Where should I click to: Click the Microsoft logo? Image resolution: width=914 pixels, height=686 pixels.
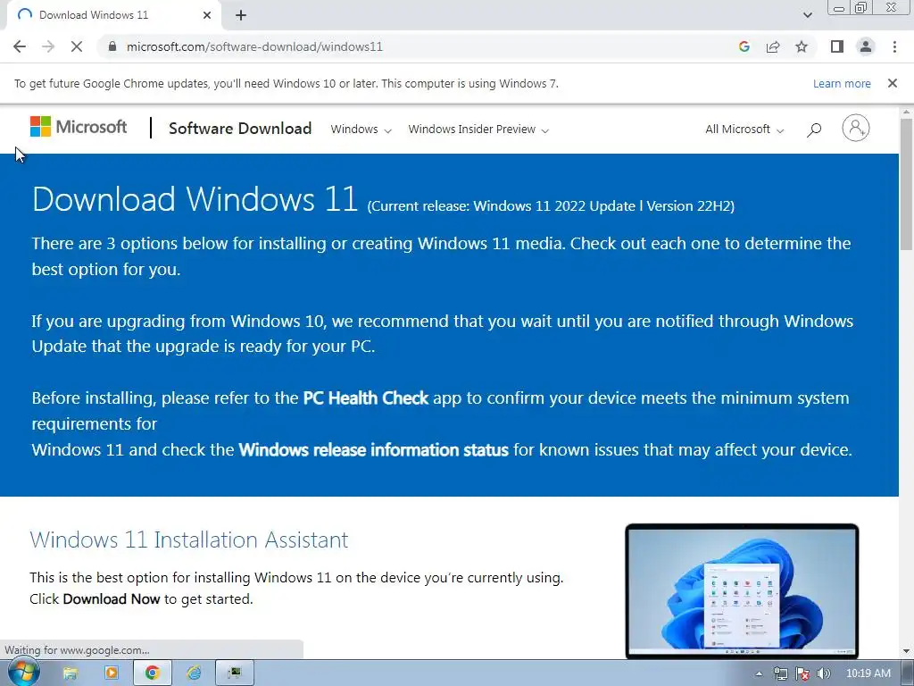79,127
